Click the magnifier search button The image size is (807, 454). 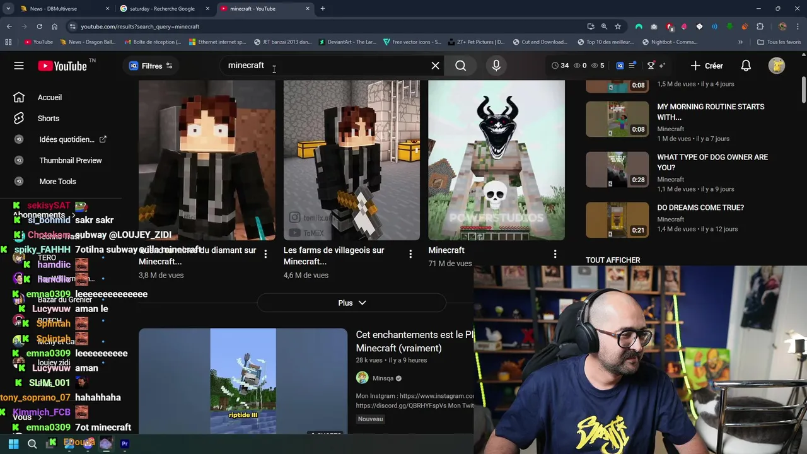point(461,66)
